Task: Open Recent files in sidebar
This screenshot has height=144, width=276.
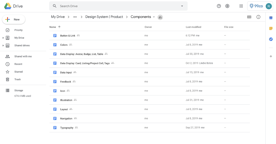Action: 18,64
